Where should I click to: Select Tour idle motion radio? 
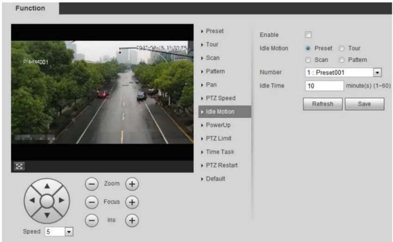tap(341, 48)
